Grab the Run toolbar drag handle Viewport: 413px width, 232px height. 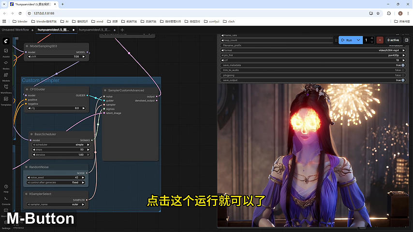336,40
